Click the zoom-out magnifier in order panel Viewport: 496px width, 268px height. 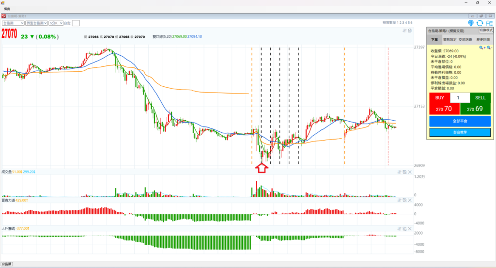coord(489,48)
